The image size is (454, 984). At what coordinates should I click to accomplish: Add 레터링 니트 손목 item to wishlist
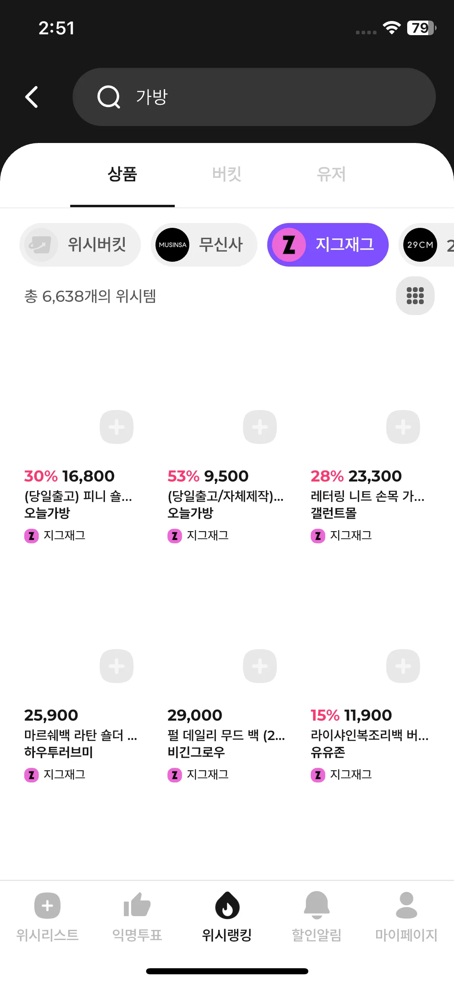(x=403, y=427)
